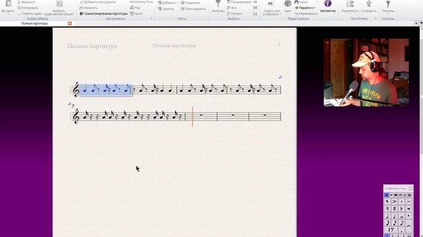Close the Полная партитура tab
This screenshot has height=237, width=423.
point(70,24)
